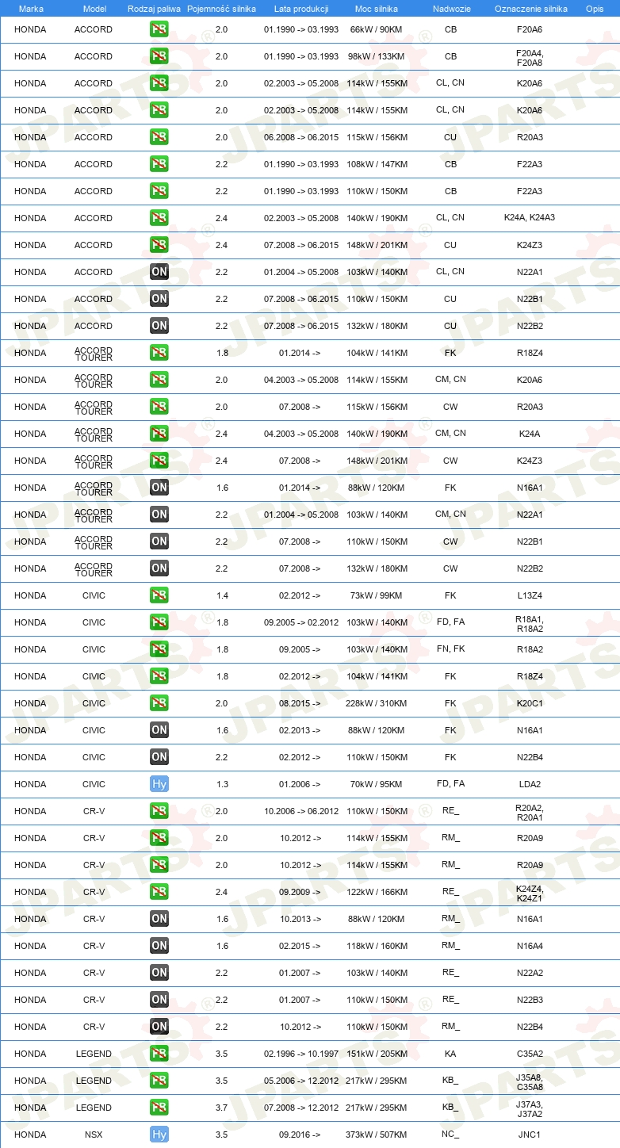Click the petrol icon in the ACCORD TOURER K24A row
This screenshot has width=620, height=1148.
[x=159, y=434]
